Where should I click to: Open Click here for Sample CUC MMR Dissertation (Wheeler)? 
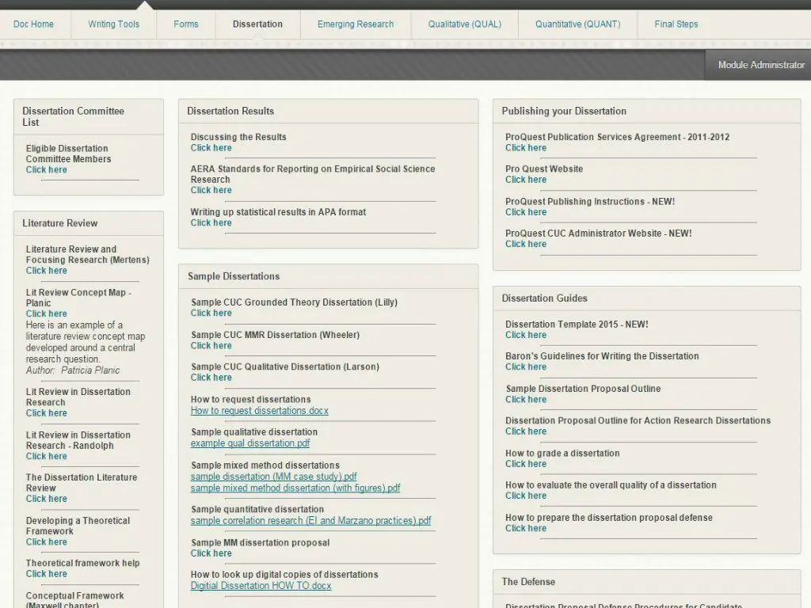pos(211,345)
